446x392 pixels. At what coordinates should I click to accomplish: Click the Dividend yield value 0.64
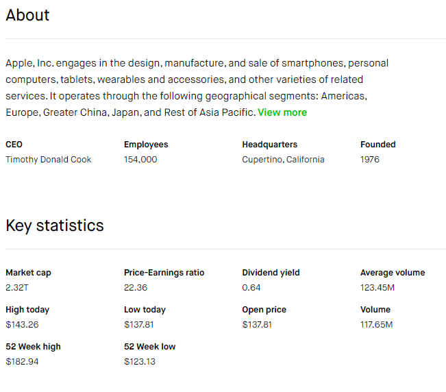pos(251,288)
